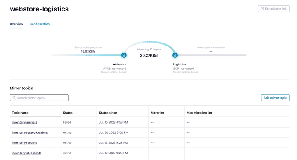Click the Mirror topics section heading

tap(21, 88)
